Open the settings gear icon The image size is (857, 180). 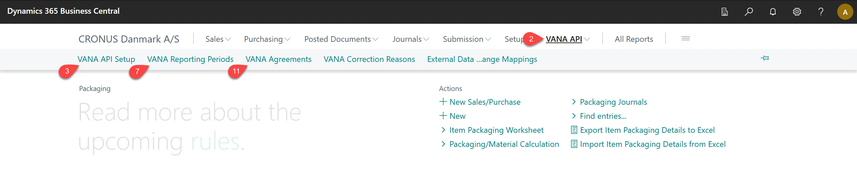click(x=797, y=12)
